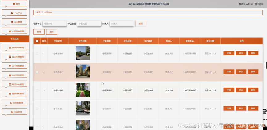This screenshot has width=267, height=130.
Task: Click the icon for 缴费通知管理
Action: (x=10, y=94)
